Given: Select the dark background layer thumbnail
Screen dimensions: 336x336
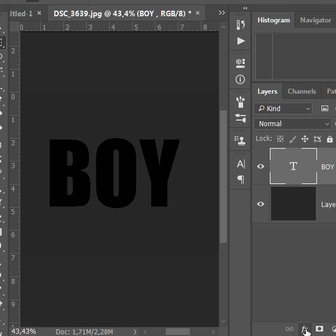Looking at the screenshot, I should click(293, 204).
